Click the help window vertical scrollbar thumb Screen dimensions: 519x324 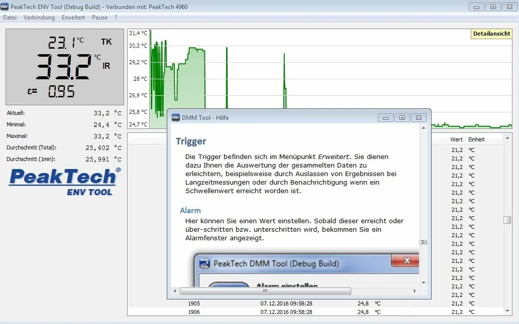(x=424, y=242)
